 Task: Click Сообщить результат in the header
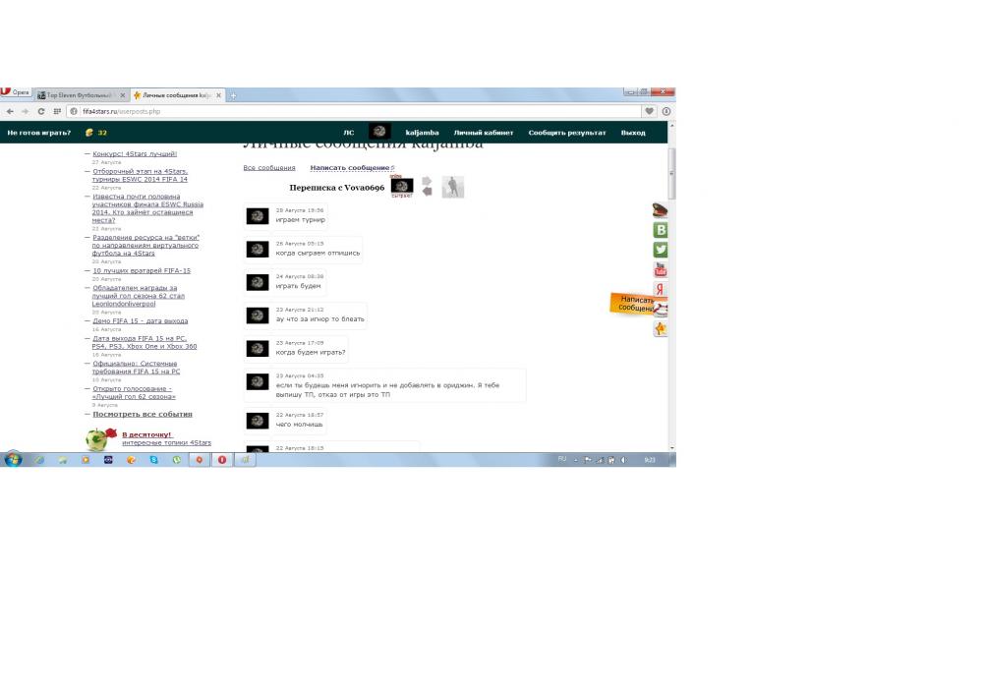(x=567, y=133)
